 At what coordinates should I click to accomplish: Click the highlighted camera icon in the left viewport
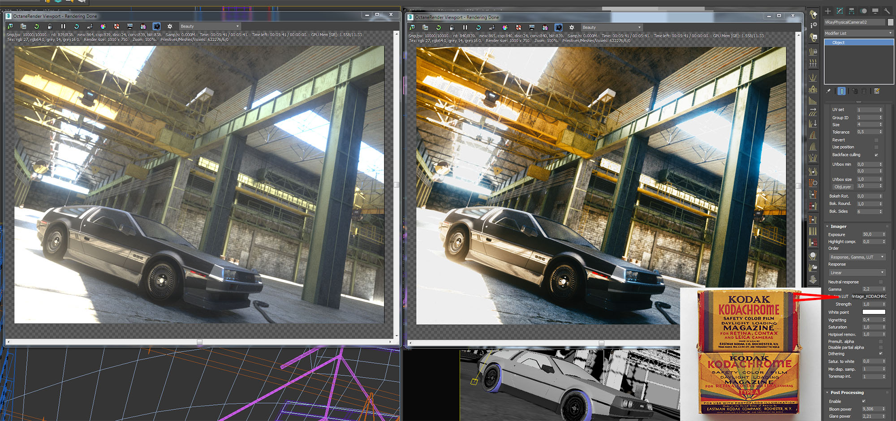click(x=156, y=26)
